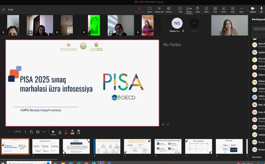This screenshot has height=164, width=265.
Task: Toggle Private view for the presentation
Action: point(159,9)
